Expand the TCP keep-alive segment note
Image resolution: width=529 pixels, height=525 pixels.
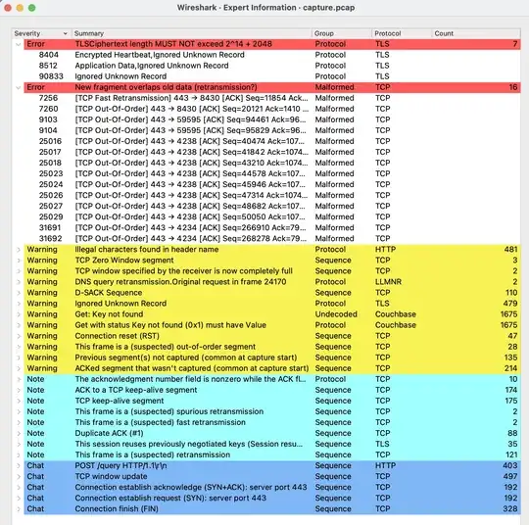click(x=19, y=401)
